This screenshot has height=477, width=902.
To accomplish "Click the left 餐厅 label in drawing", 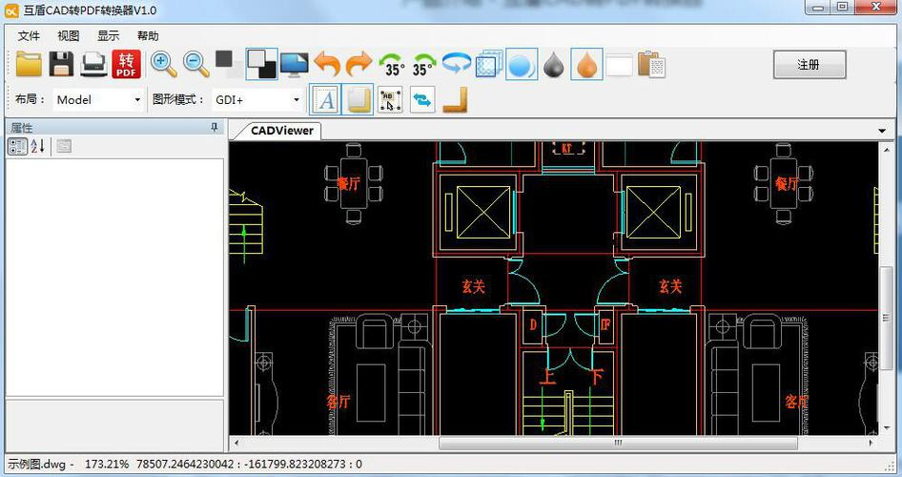I will click(348, 183).
